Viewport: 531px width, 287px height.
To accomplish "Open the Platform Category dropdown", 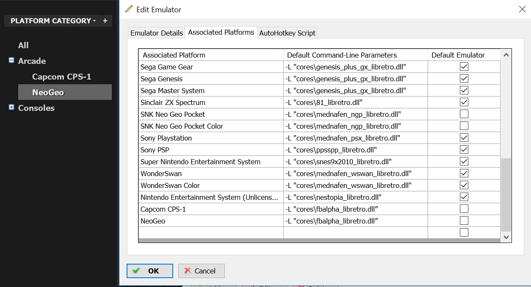I will click(x=53, y=21).
